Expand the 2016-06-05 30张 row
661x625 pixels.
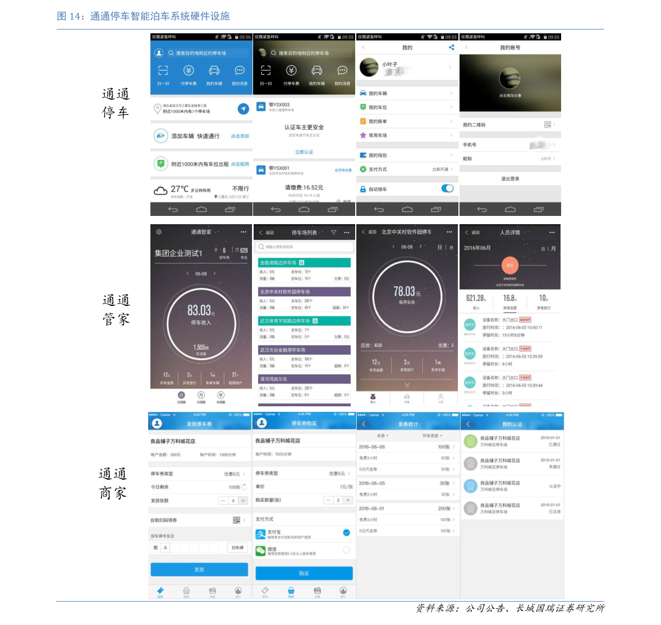(x=407, y=483)
